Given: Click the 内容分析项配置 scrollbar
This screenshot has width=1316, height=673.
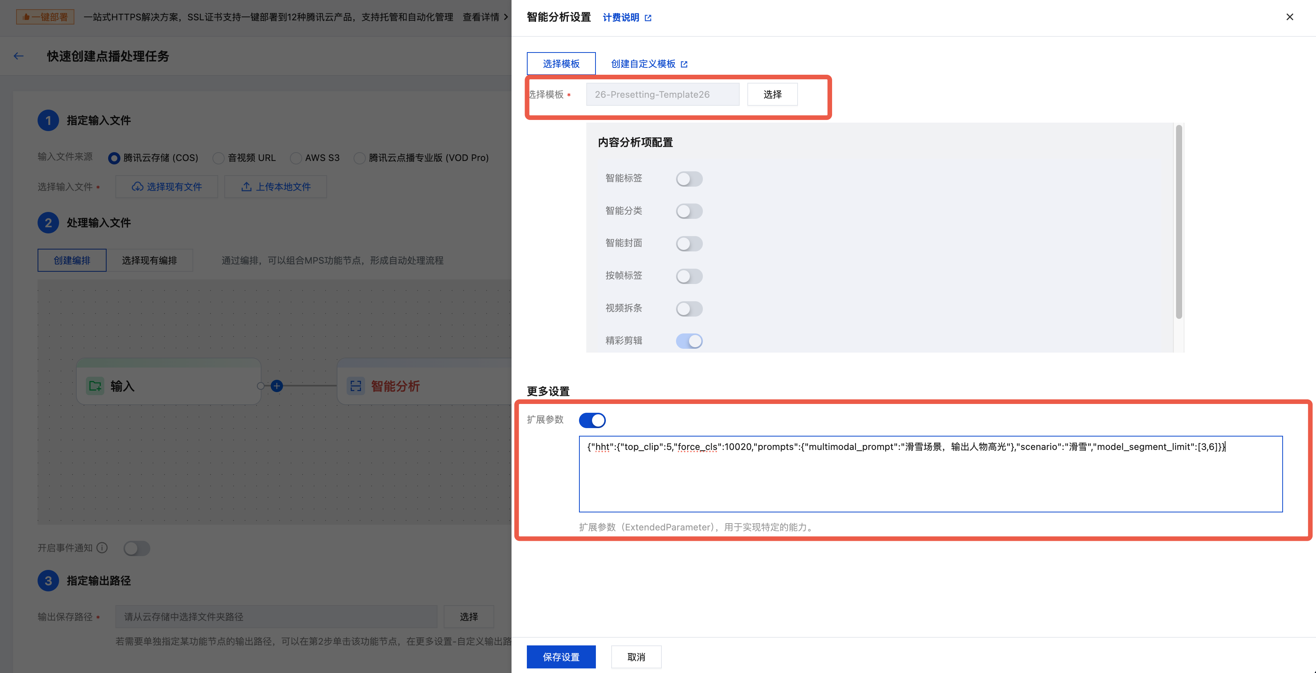Looking at the screenshot, I should pos(1179,222).
